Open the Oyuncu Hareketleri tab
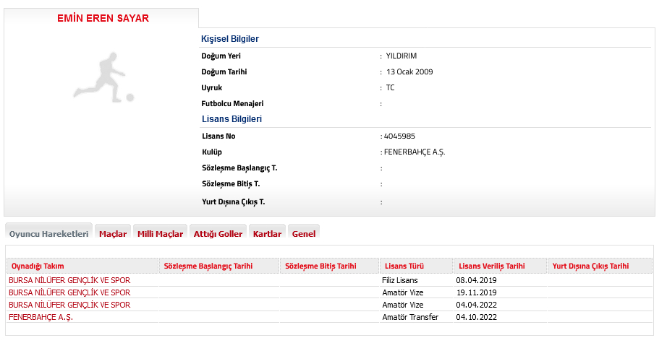The width and height of the screenshot is (667, 356). click(x=48, y=234)
